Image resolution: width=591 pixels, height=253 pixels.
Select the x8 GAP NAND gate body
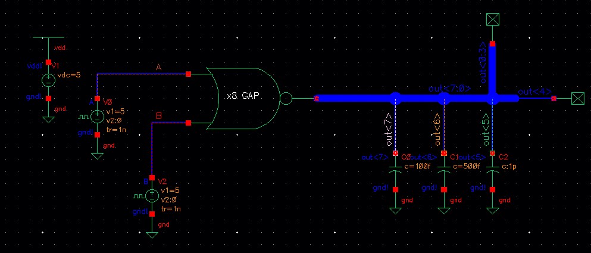[243, 98]
